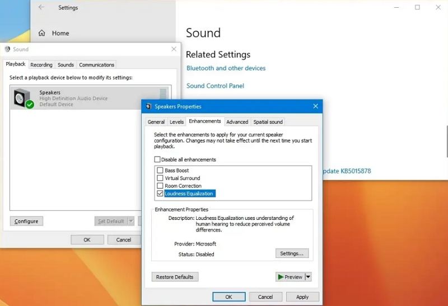Open the Sounds tab
This screenshot has height=306, width=448.
tap(66, 65)
